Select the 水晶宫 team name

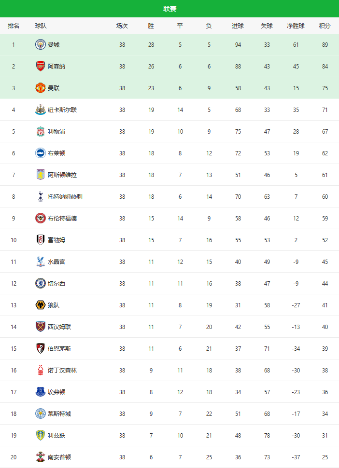click(x=56, y=262)
